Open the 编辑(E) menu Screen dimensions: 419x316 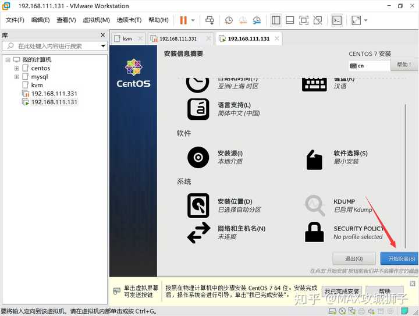point(40,20)
